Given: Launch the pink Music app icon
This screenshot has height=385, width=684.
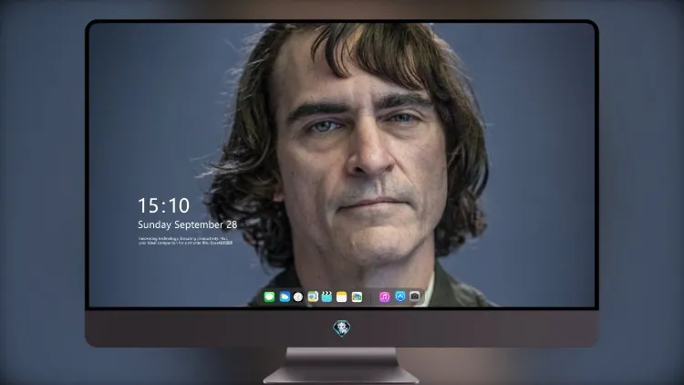Looking at the screenshot, I should coord(384,297).
